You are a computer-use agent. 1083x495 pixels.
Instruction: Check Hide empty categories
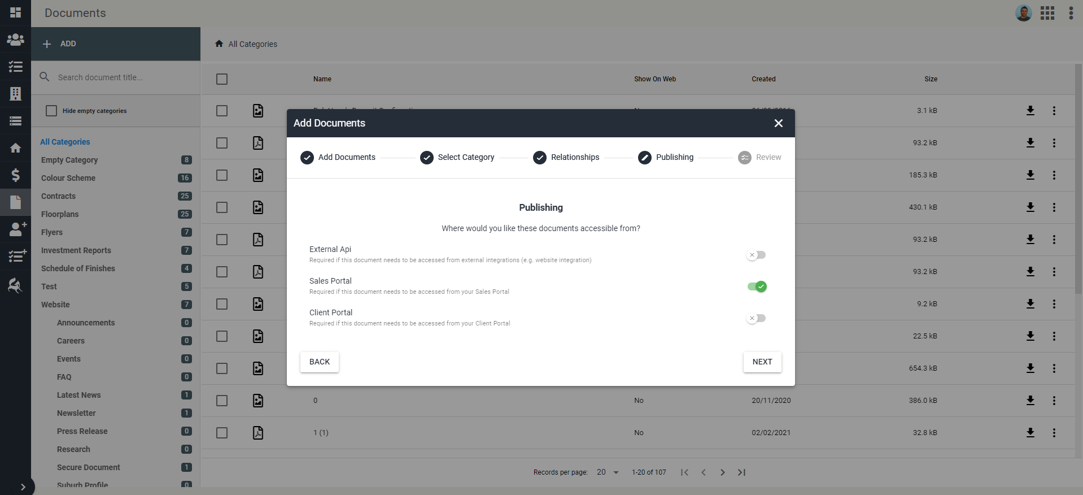click(x=51, y=111)
